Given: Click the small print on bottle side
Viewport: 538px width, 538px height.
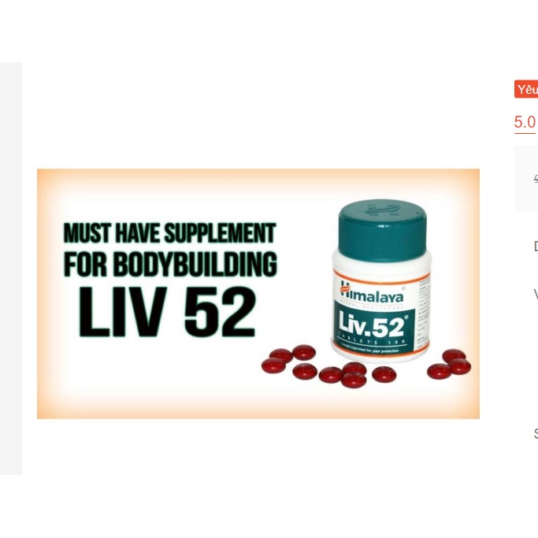Looking at the screenshot, I should point(423,312).
